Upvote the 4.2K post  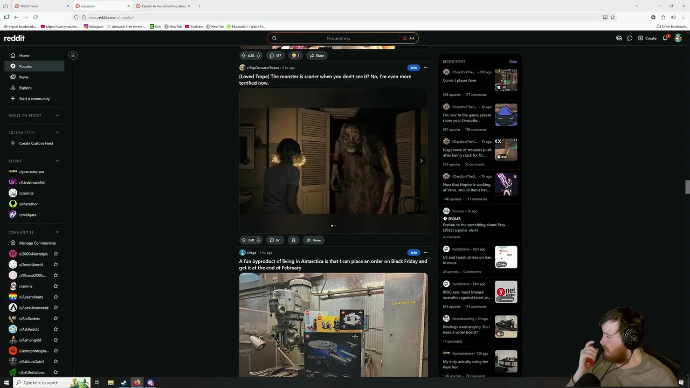(x=244, y=56)
